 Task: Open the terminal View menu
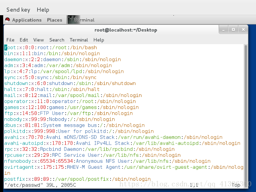38,40
